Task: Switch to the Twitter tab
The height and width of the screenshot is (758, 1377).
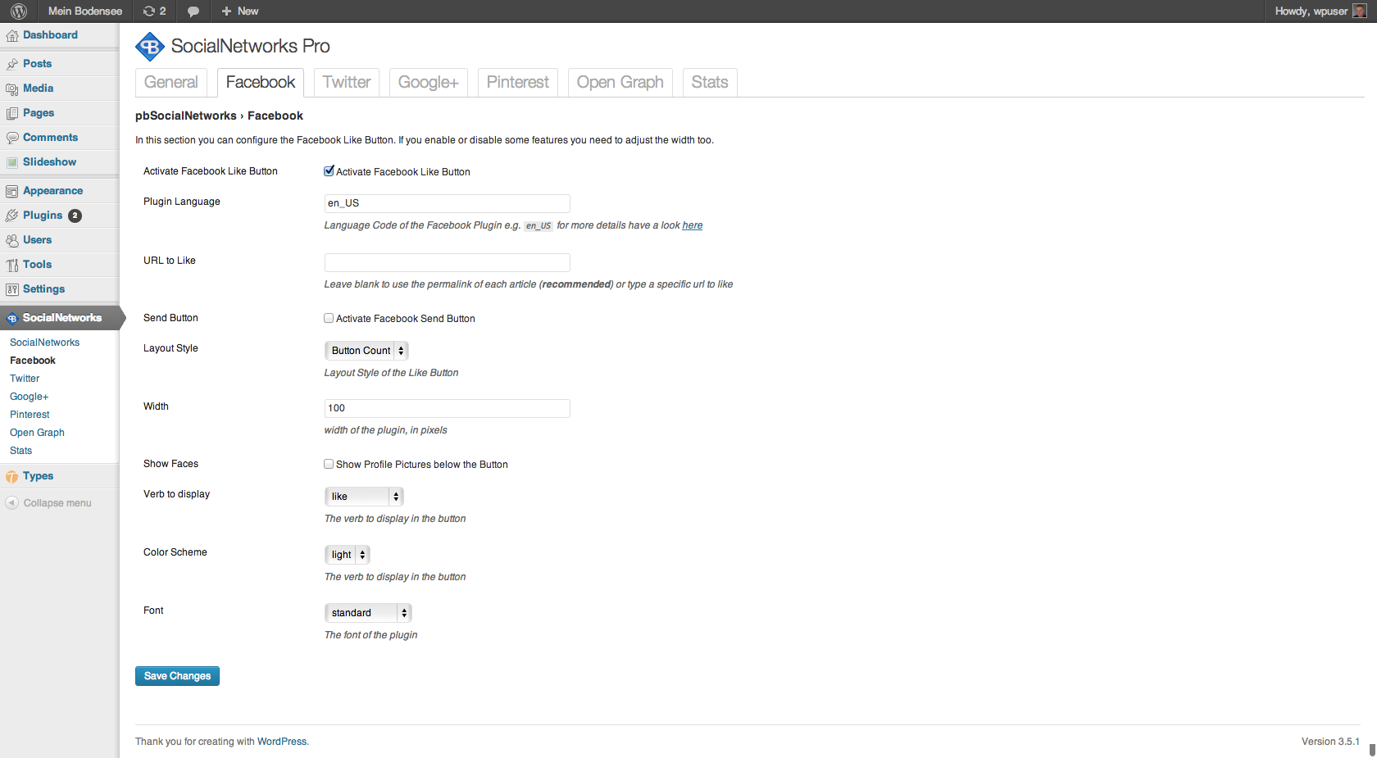Action: pyautogui.click(x=346, y=83)
